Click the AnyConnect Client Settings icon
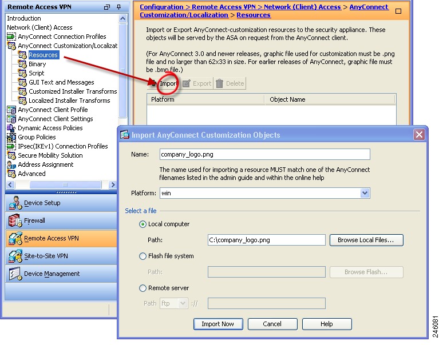Image resolution: width=439 pixels, height=345 pixels. [x=11, y=119]
